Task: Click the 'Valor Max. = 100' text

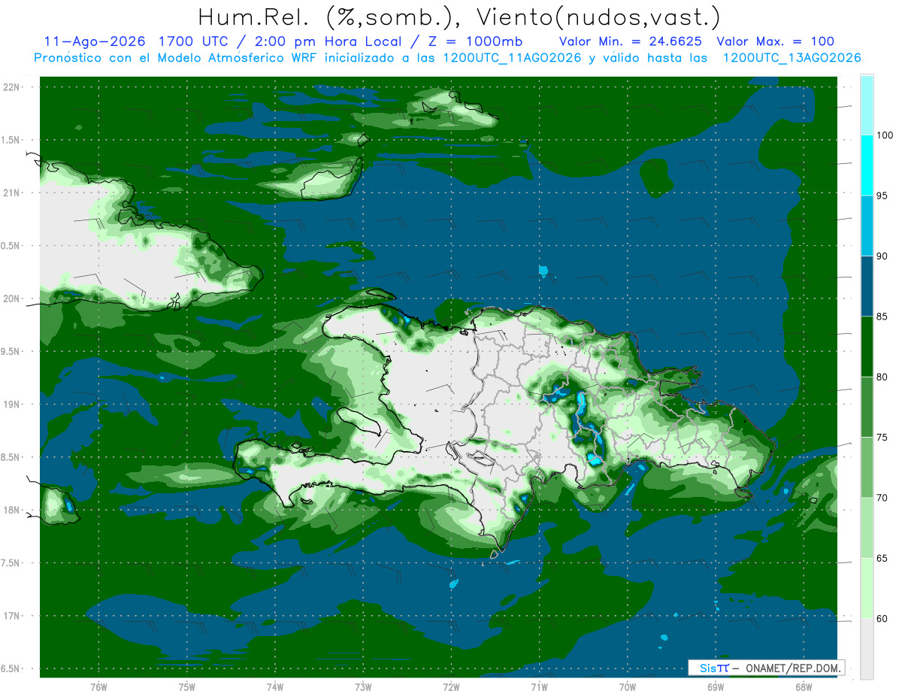Action: point(775,41)
